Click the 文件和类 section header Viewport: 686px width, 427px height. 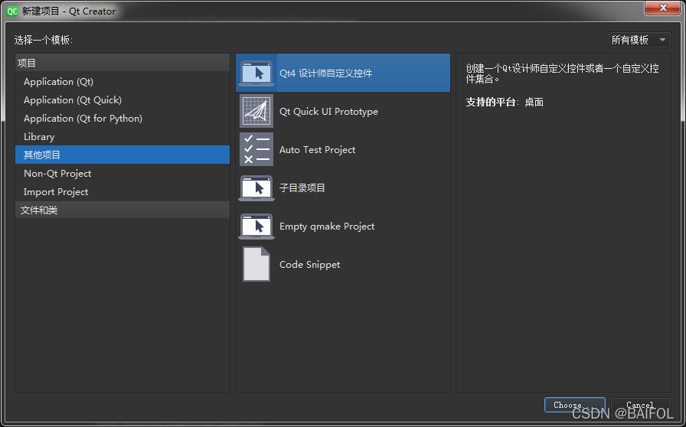(x=122, y=210)
